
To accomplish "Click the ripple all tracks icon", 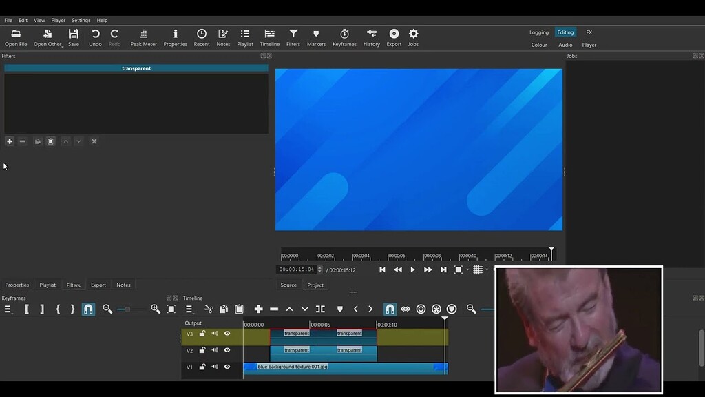I will 436,309.
